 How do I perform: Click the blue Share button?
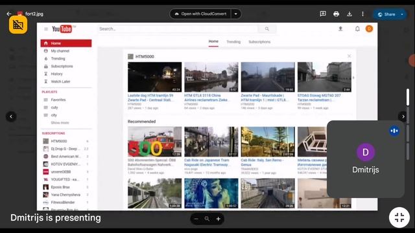[x=386, y=14]
